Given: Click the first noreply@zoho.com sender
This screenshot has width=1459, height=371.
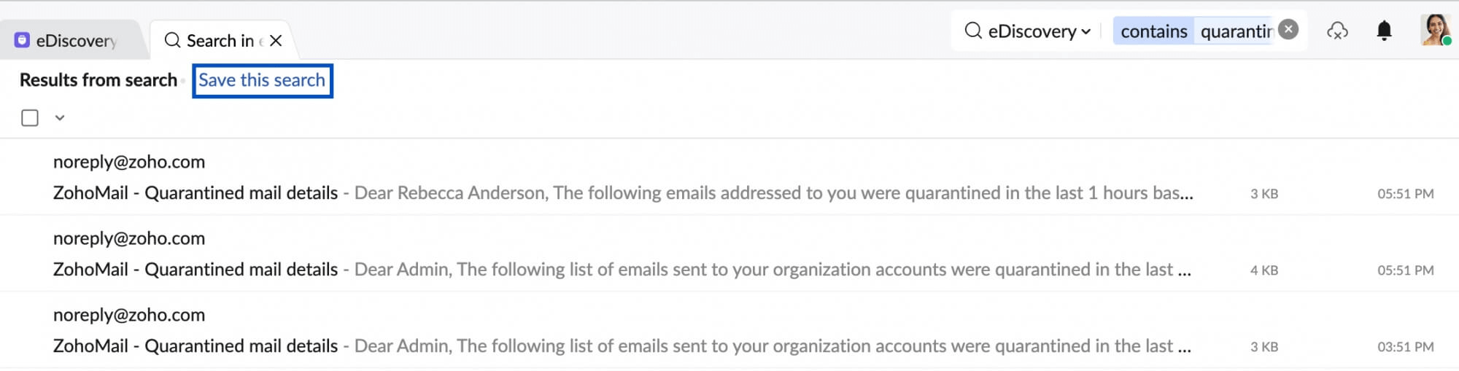Looking at the screenshot, I should click(x=129, y=162).
